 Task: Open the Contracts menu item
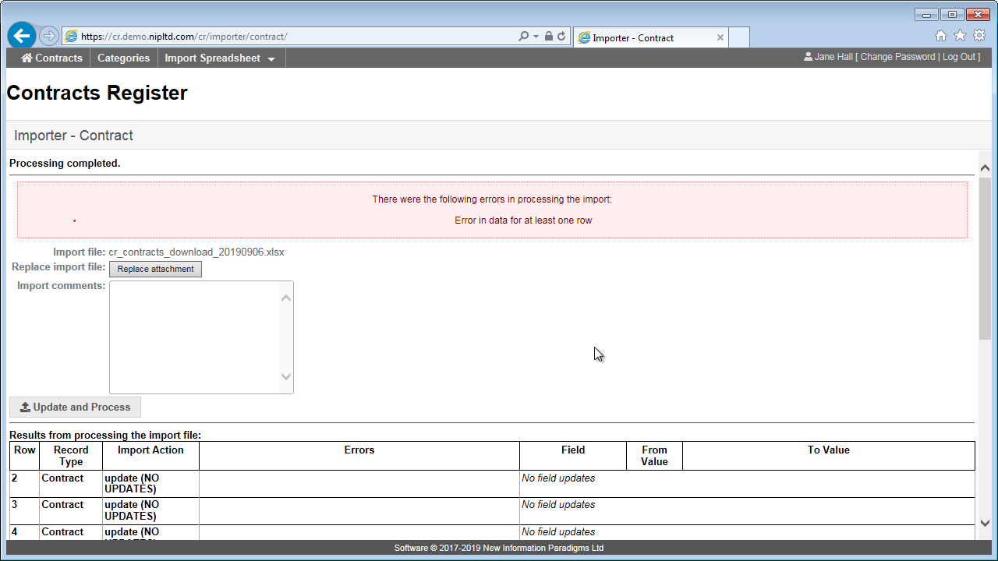[x=51, y=58]
